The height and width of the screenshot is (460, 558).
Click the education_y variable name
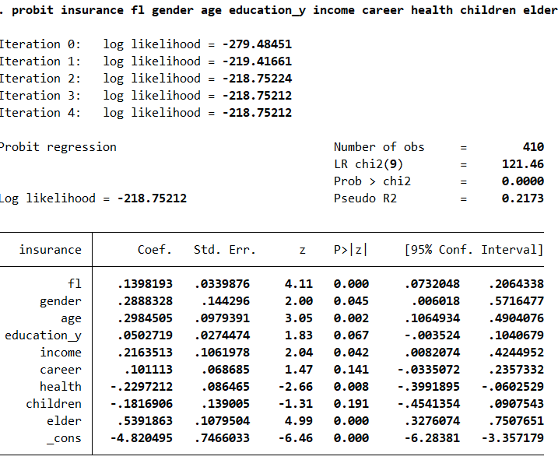[x=43, y=335]
